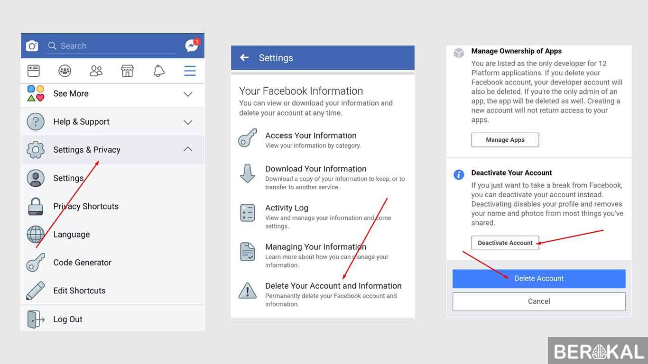Viewport: 648px width, 364px height.
Task: Click the Help & Support label
Action: pyautogui.click(x=81, y=122)
